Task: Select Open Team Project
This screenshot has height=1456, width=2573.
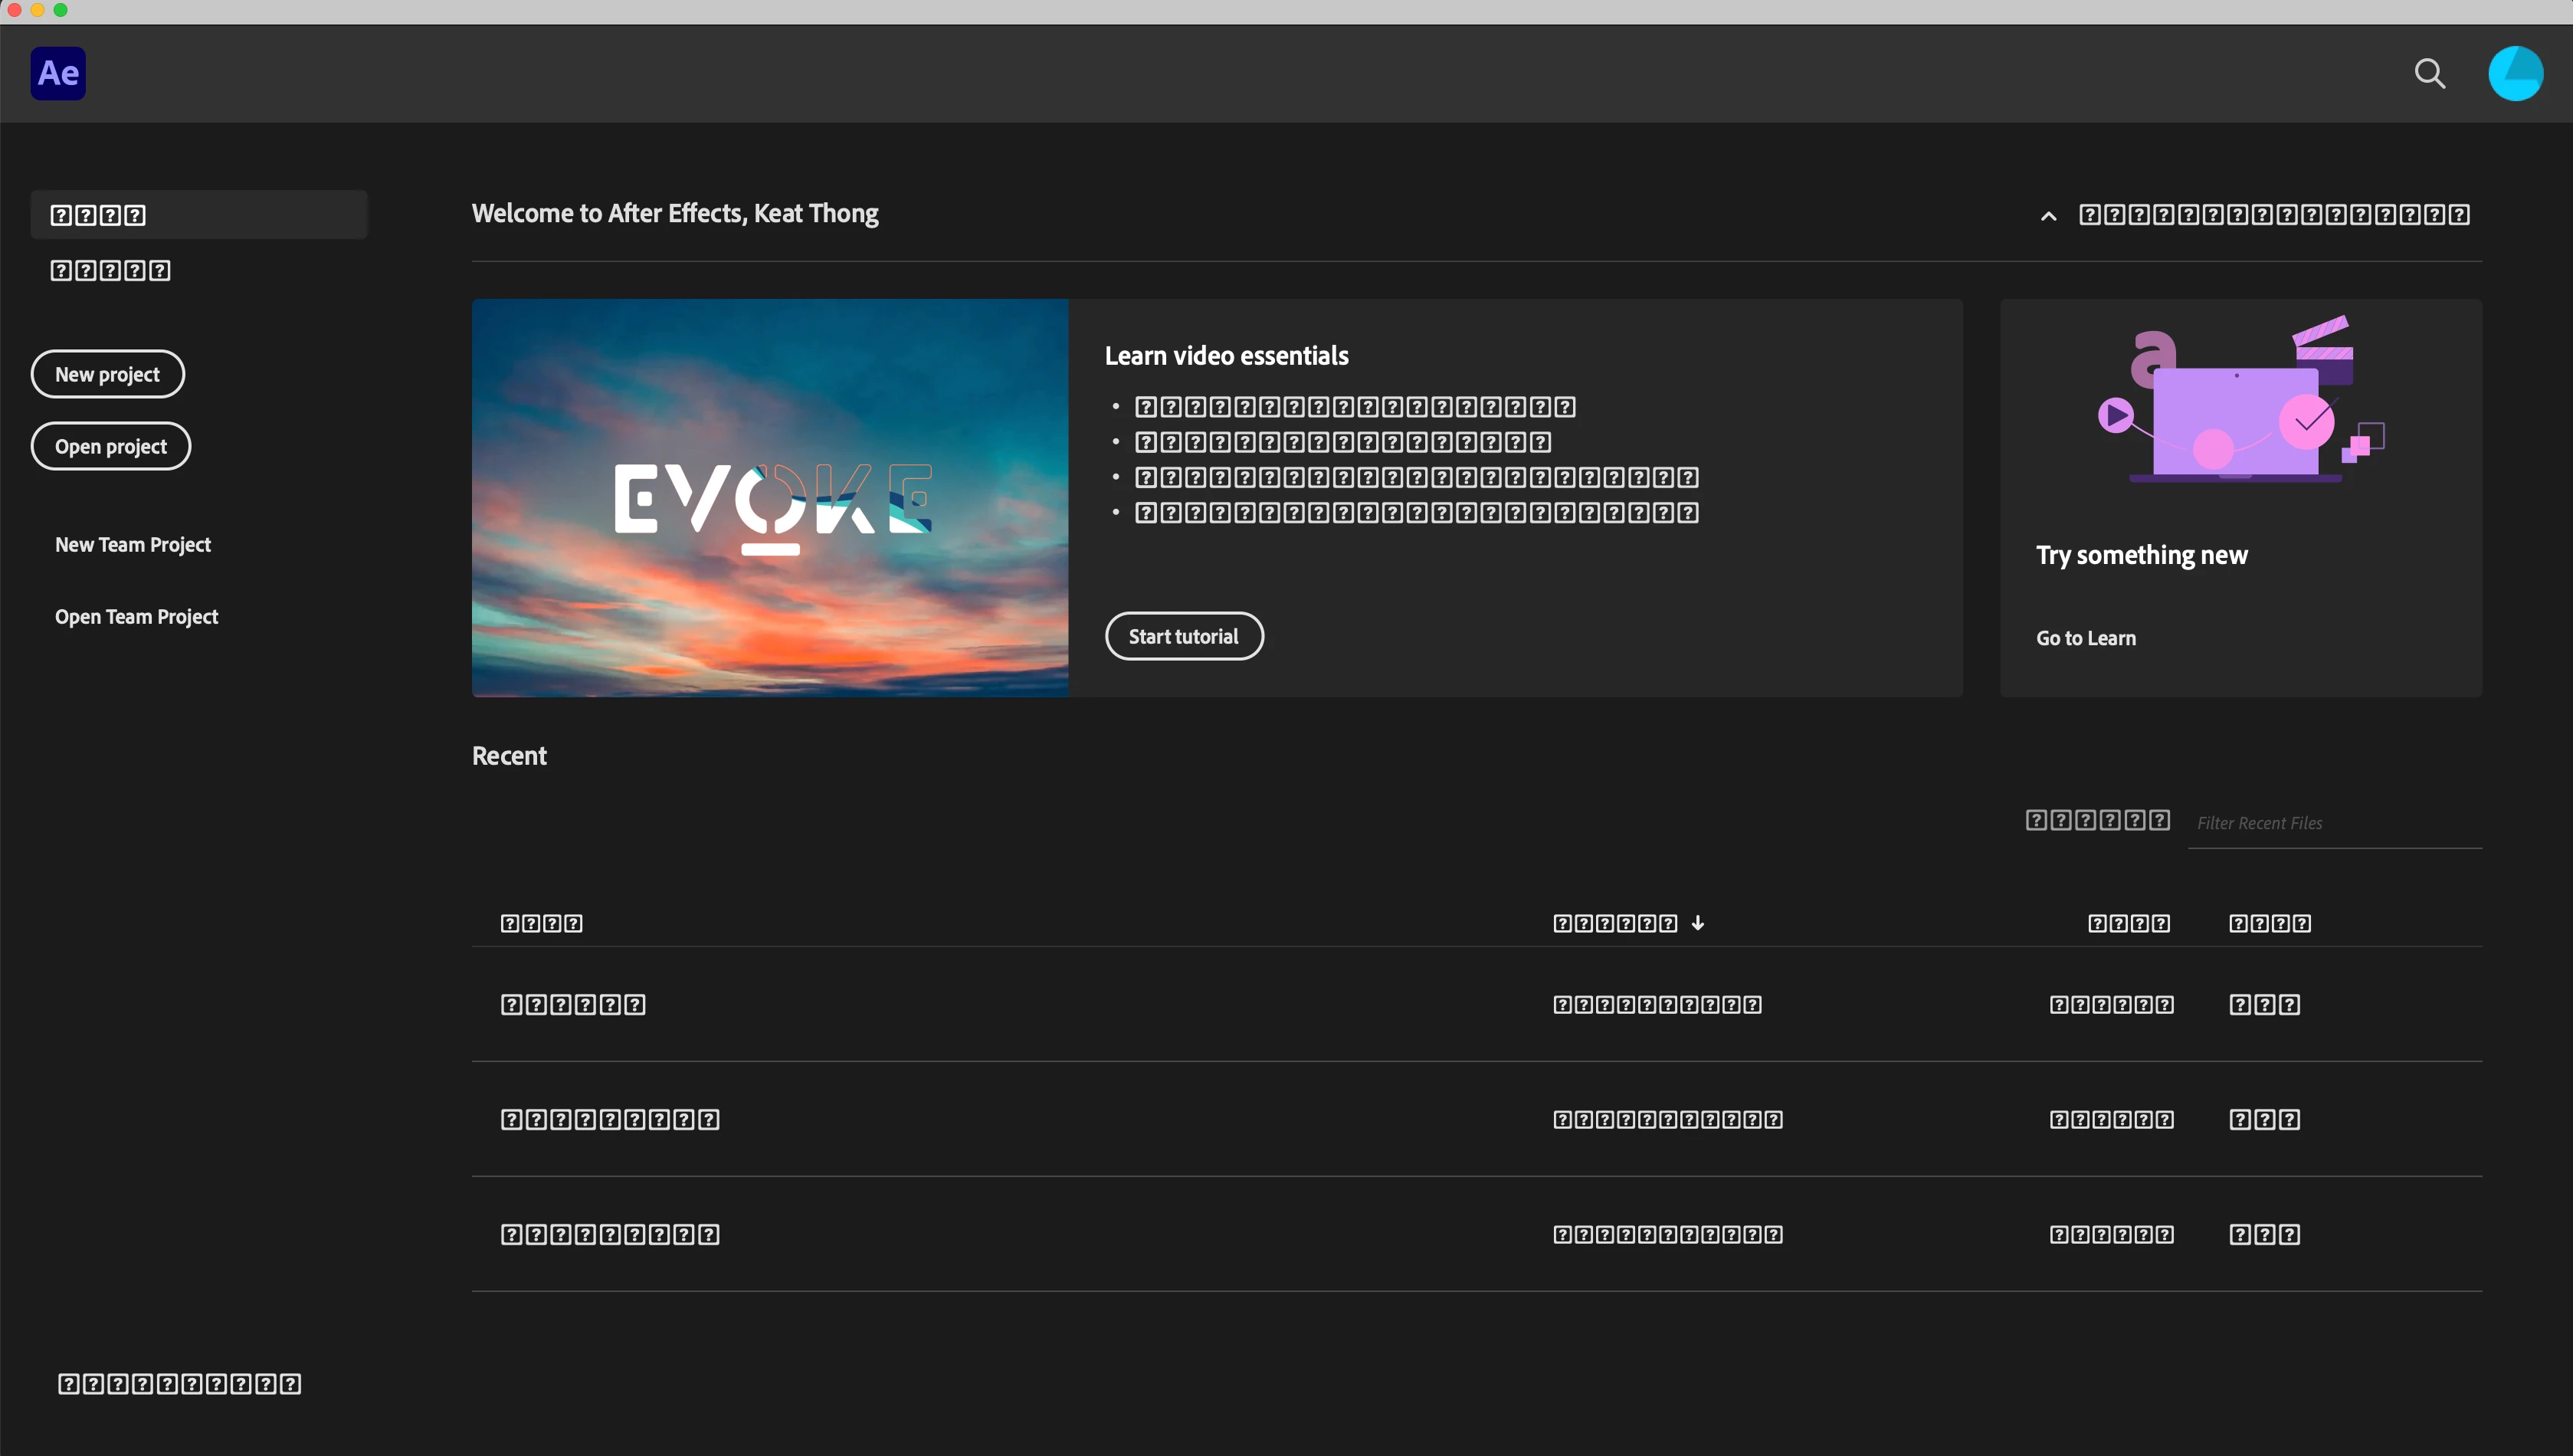Action: [x=136, y=616]
